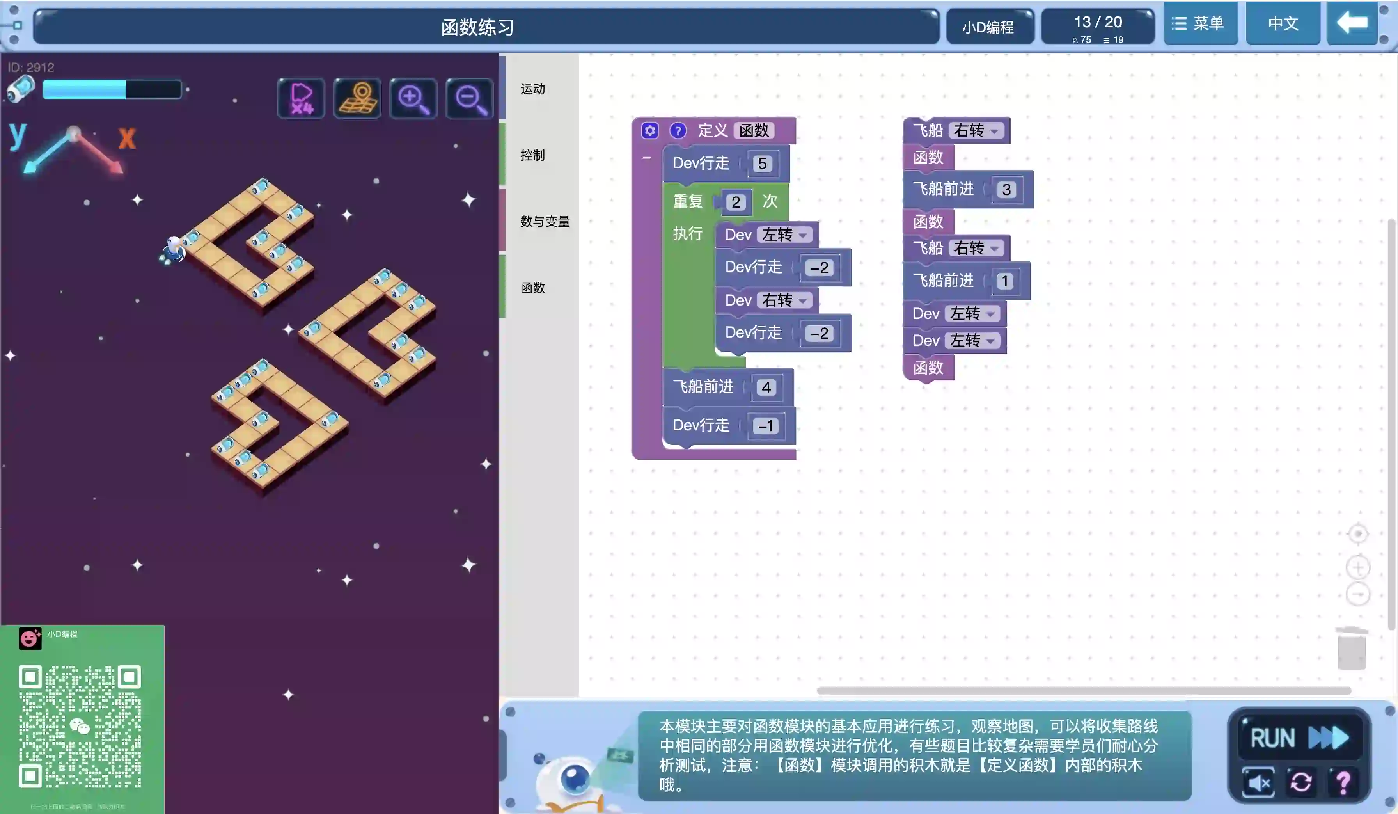Click the reset refresh icon below RUN
Image resolution: width=1398 pixels, height=814 pixels.
coord(1300,783)
